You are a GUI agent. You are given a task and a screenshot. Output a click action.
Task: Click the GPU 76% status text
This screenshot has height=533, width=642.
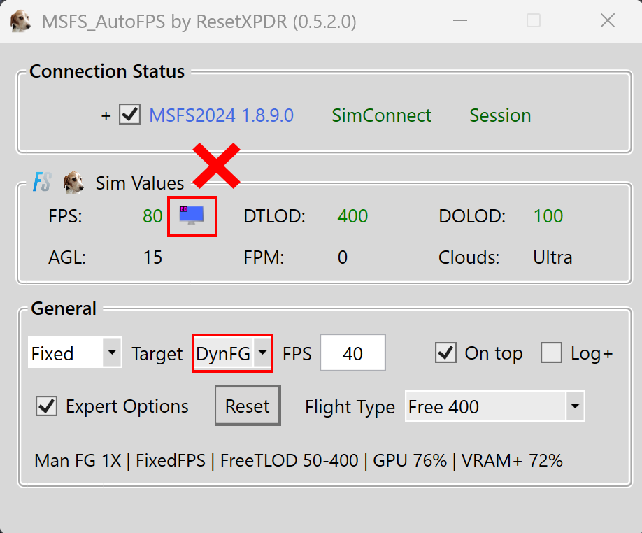(410, 460)
